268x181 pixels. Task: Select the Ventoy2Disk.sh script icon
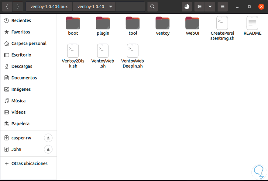(73, 51)
